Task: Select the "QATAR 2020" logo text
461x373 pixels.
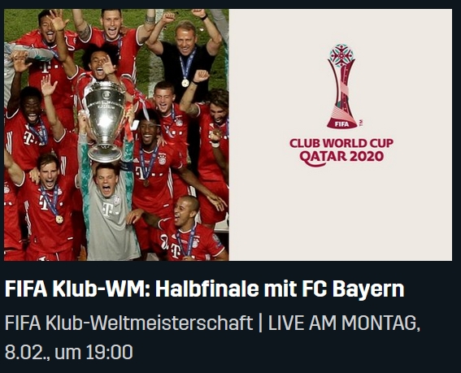Action: click(x=341, y=157)
